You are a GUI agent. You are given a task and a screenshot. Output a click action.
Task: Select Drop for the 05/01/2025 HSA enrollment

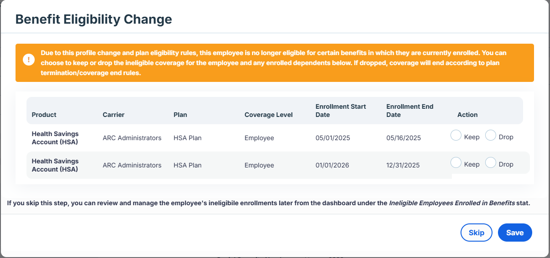point(491,136)
